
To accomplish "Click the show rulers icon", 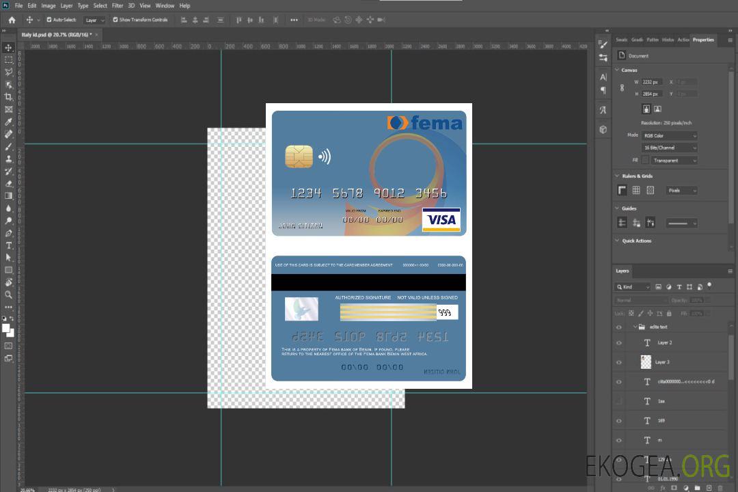I will click(x=622, y=190).
